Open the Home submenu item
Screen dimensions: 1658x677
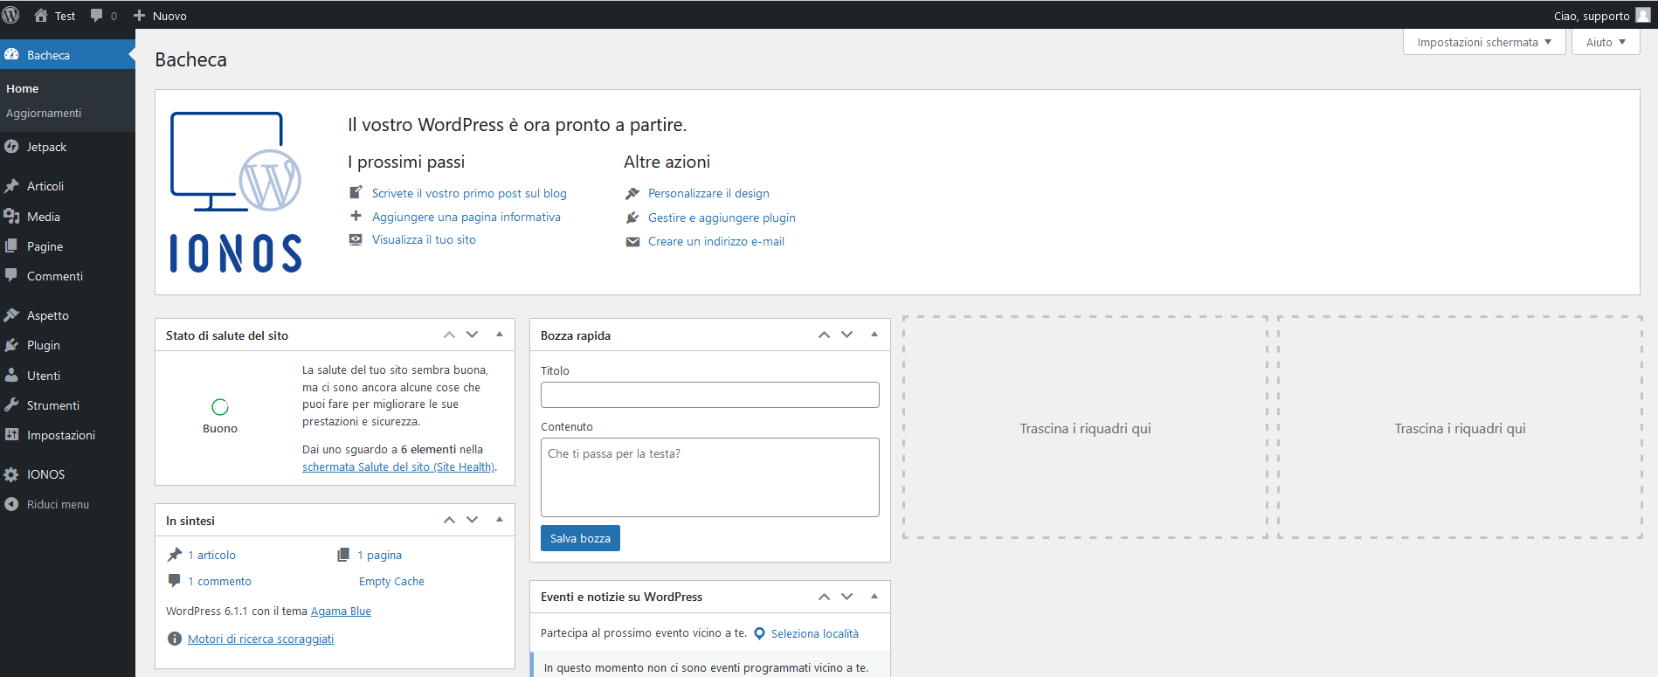click(23, 88)
